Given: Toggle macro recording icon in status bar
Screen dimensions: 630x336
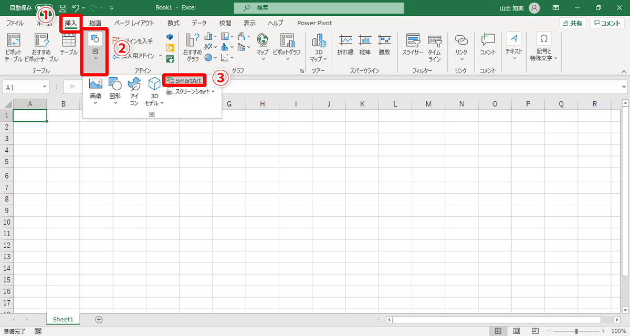Looking at the screenshot, I should (x=38, y=331).
